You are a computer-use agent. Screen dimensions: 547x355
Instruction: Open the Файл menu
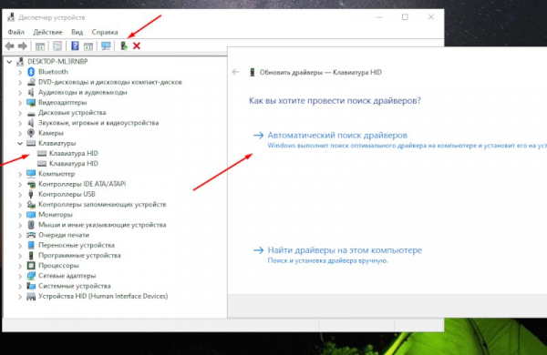[16, 32]
